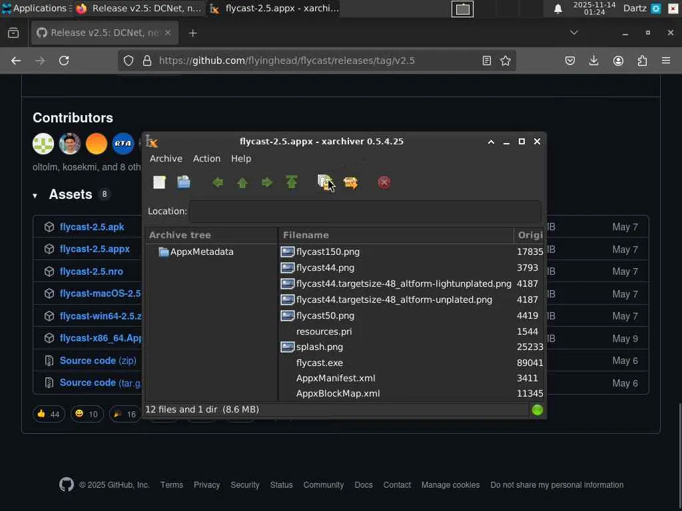Download flycast-2.5.nro link

pos(91,271)
